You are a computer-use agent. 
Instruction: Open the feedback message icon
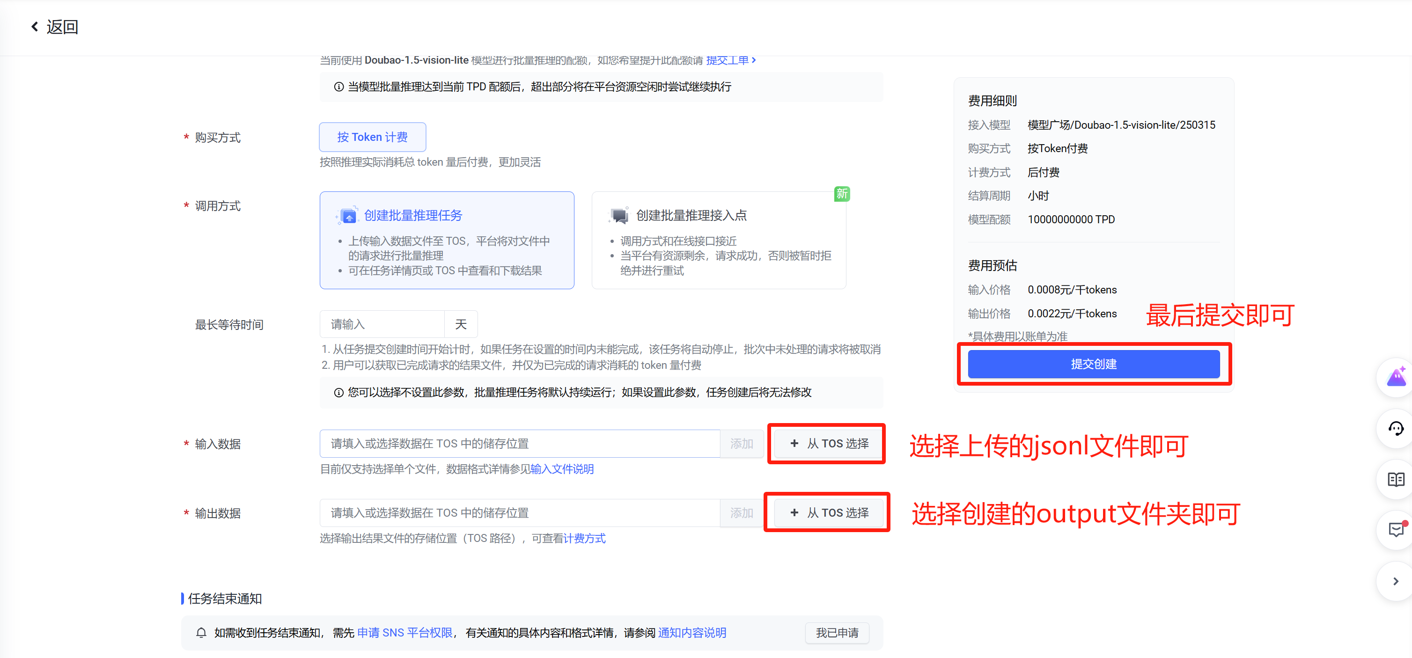(1396, 529)
